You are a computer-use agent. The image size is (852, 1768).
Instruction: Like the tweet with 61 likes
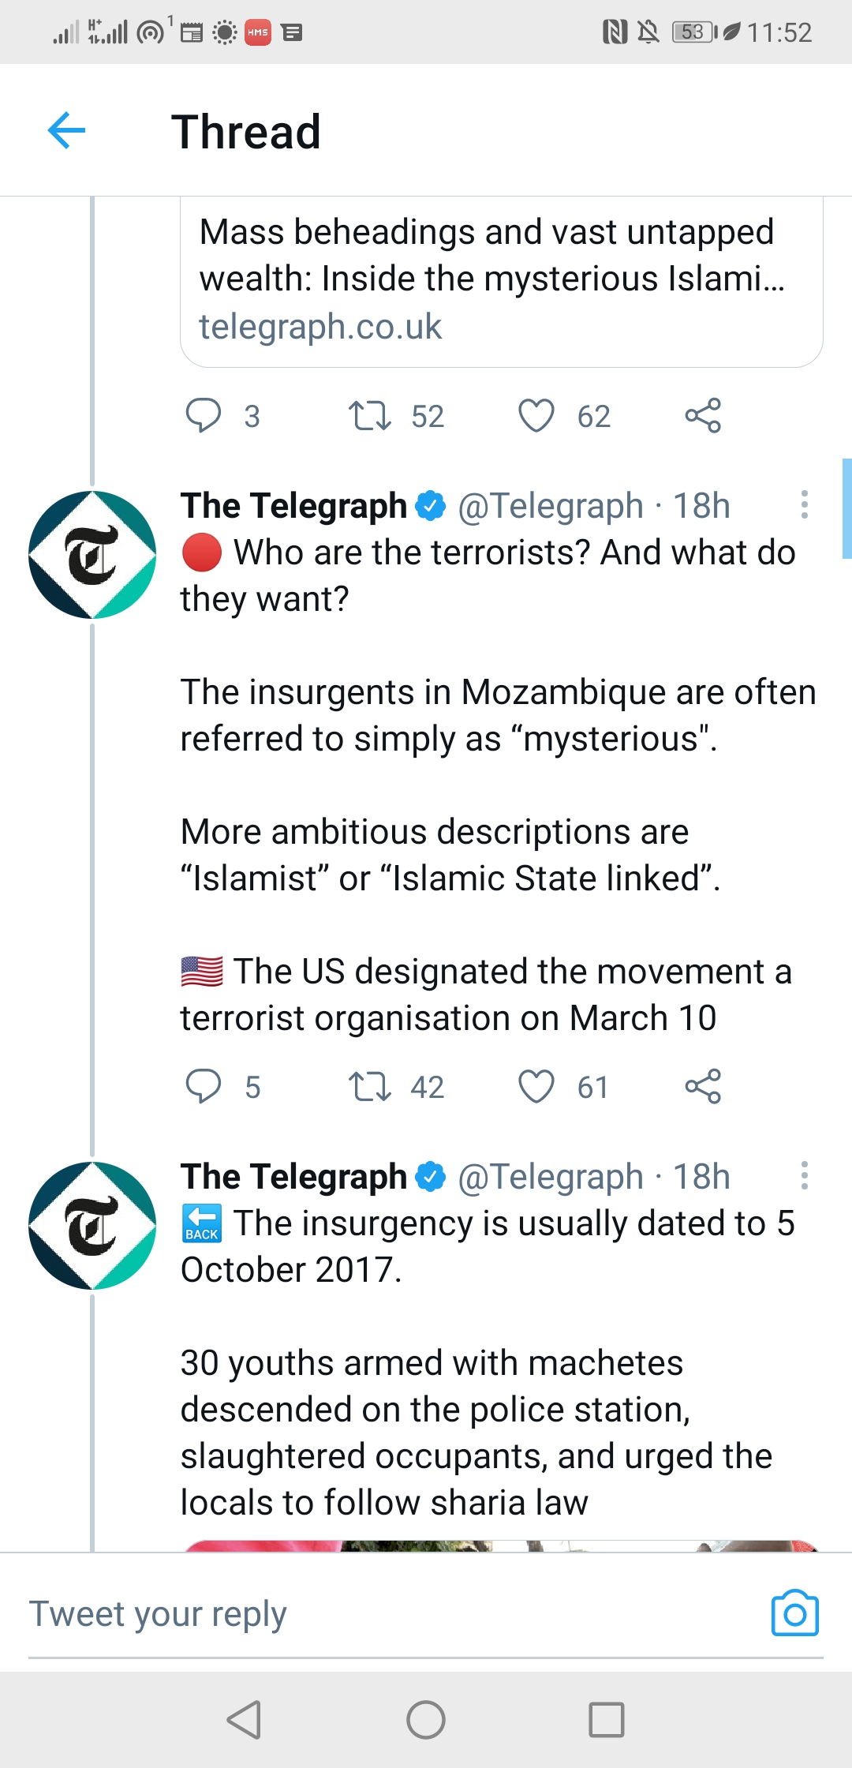(x=536, y=1086)
